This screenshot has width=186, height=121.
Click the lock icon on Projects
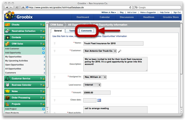point(44,104)
